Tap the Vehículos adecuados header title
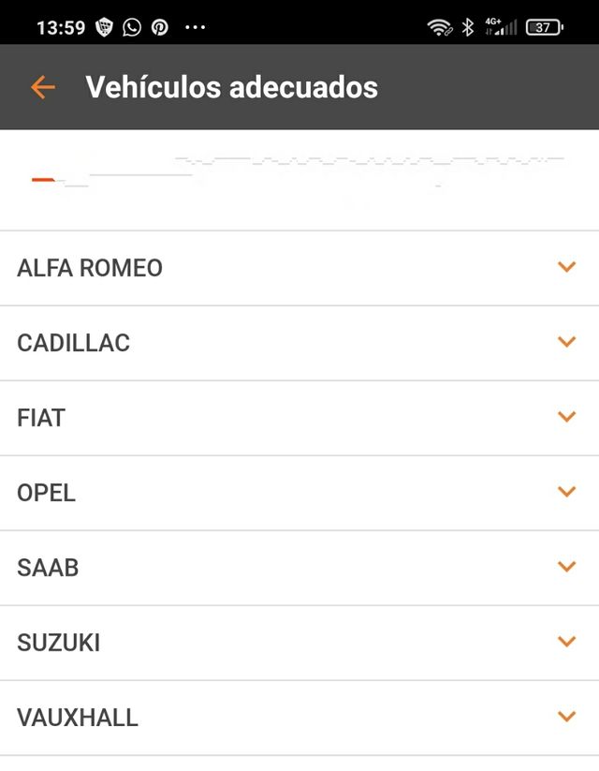Viewport: 599px width, 771px height. [231, 87]
